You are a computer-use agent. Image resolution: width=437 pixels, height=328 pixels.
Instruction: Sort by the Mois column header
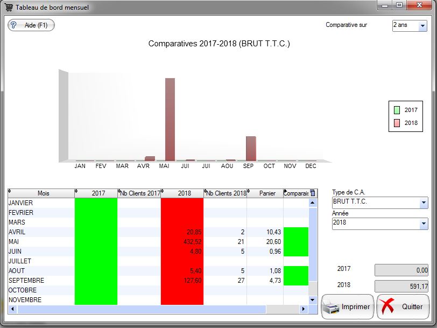click(x=43, y=193)
